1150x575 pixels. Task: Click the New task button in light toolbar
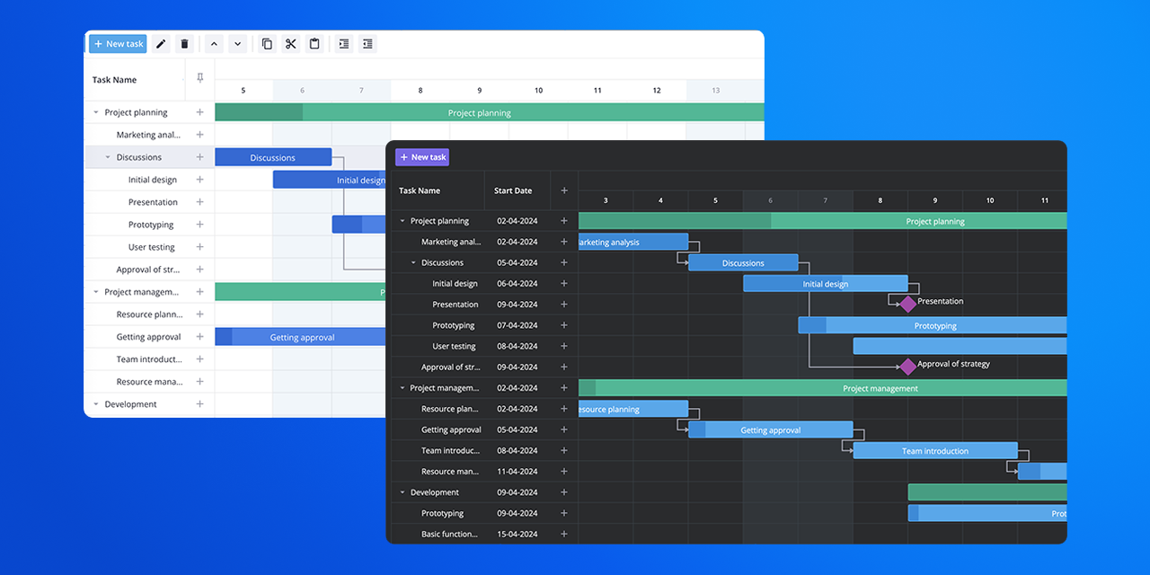click(x=118, y=43)
